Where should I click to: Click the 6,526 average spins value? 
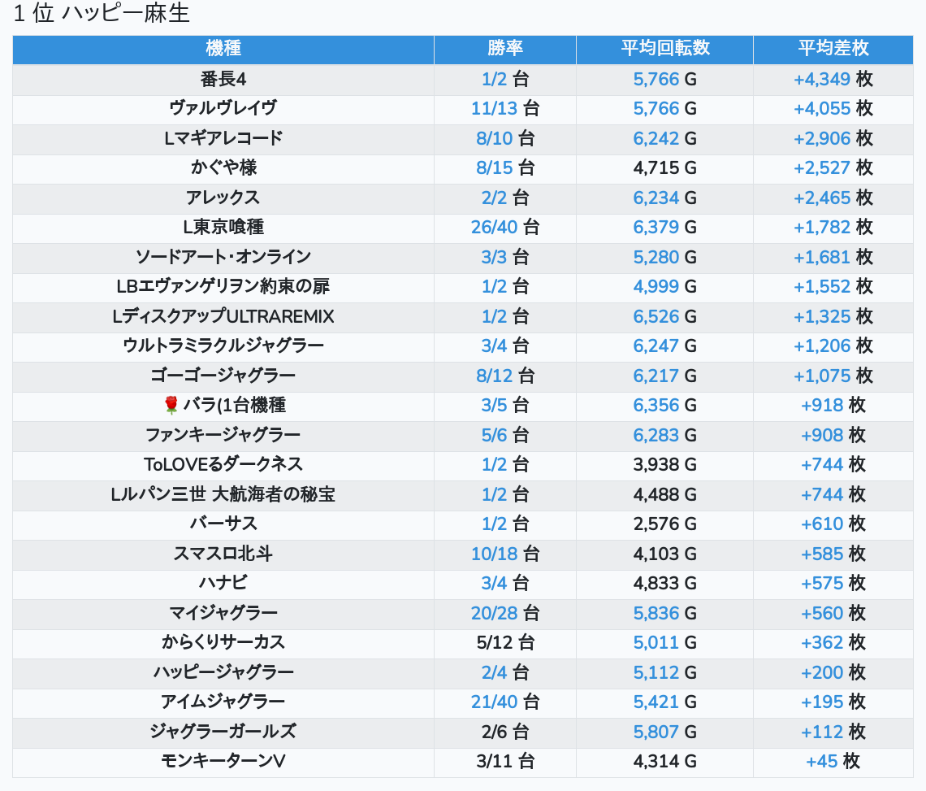pyautogui.click(x=656, y=316)
